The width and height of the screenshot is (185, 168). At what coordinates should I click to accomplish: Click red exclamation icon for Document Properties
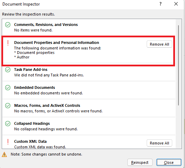pos(8,43)
